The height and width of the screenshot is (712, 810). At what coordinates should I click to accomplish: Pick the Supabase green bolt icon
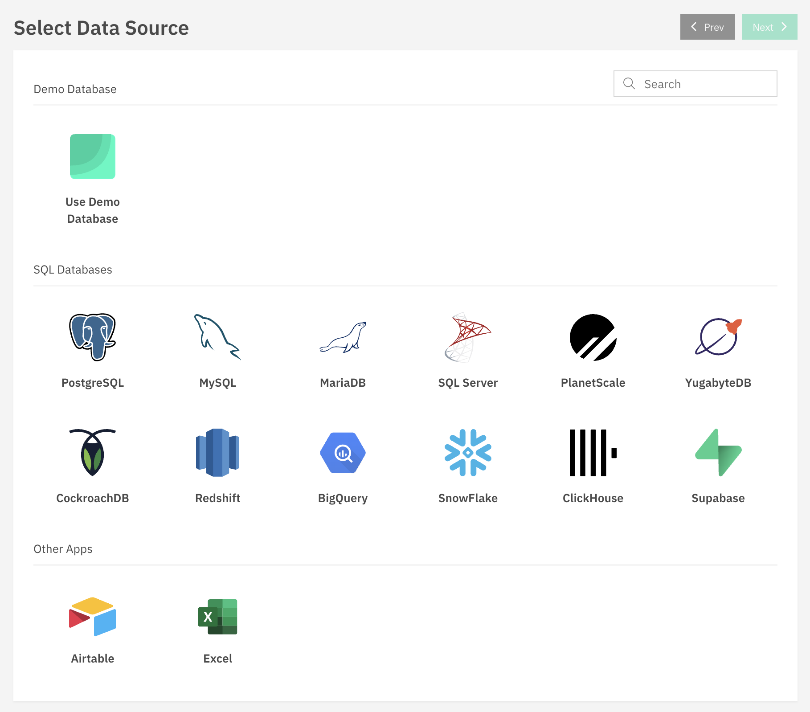click(x=718, y=453)
